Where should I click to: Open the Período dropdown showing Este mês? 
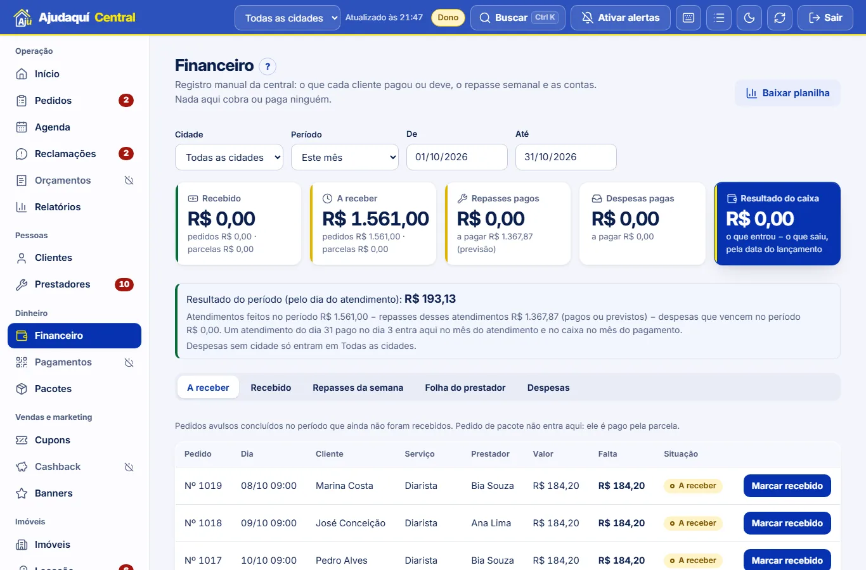pos(345,157)
